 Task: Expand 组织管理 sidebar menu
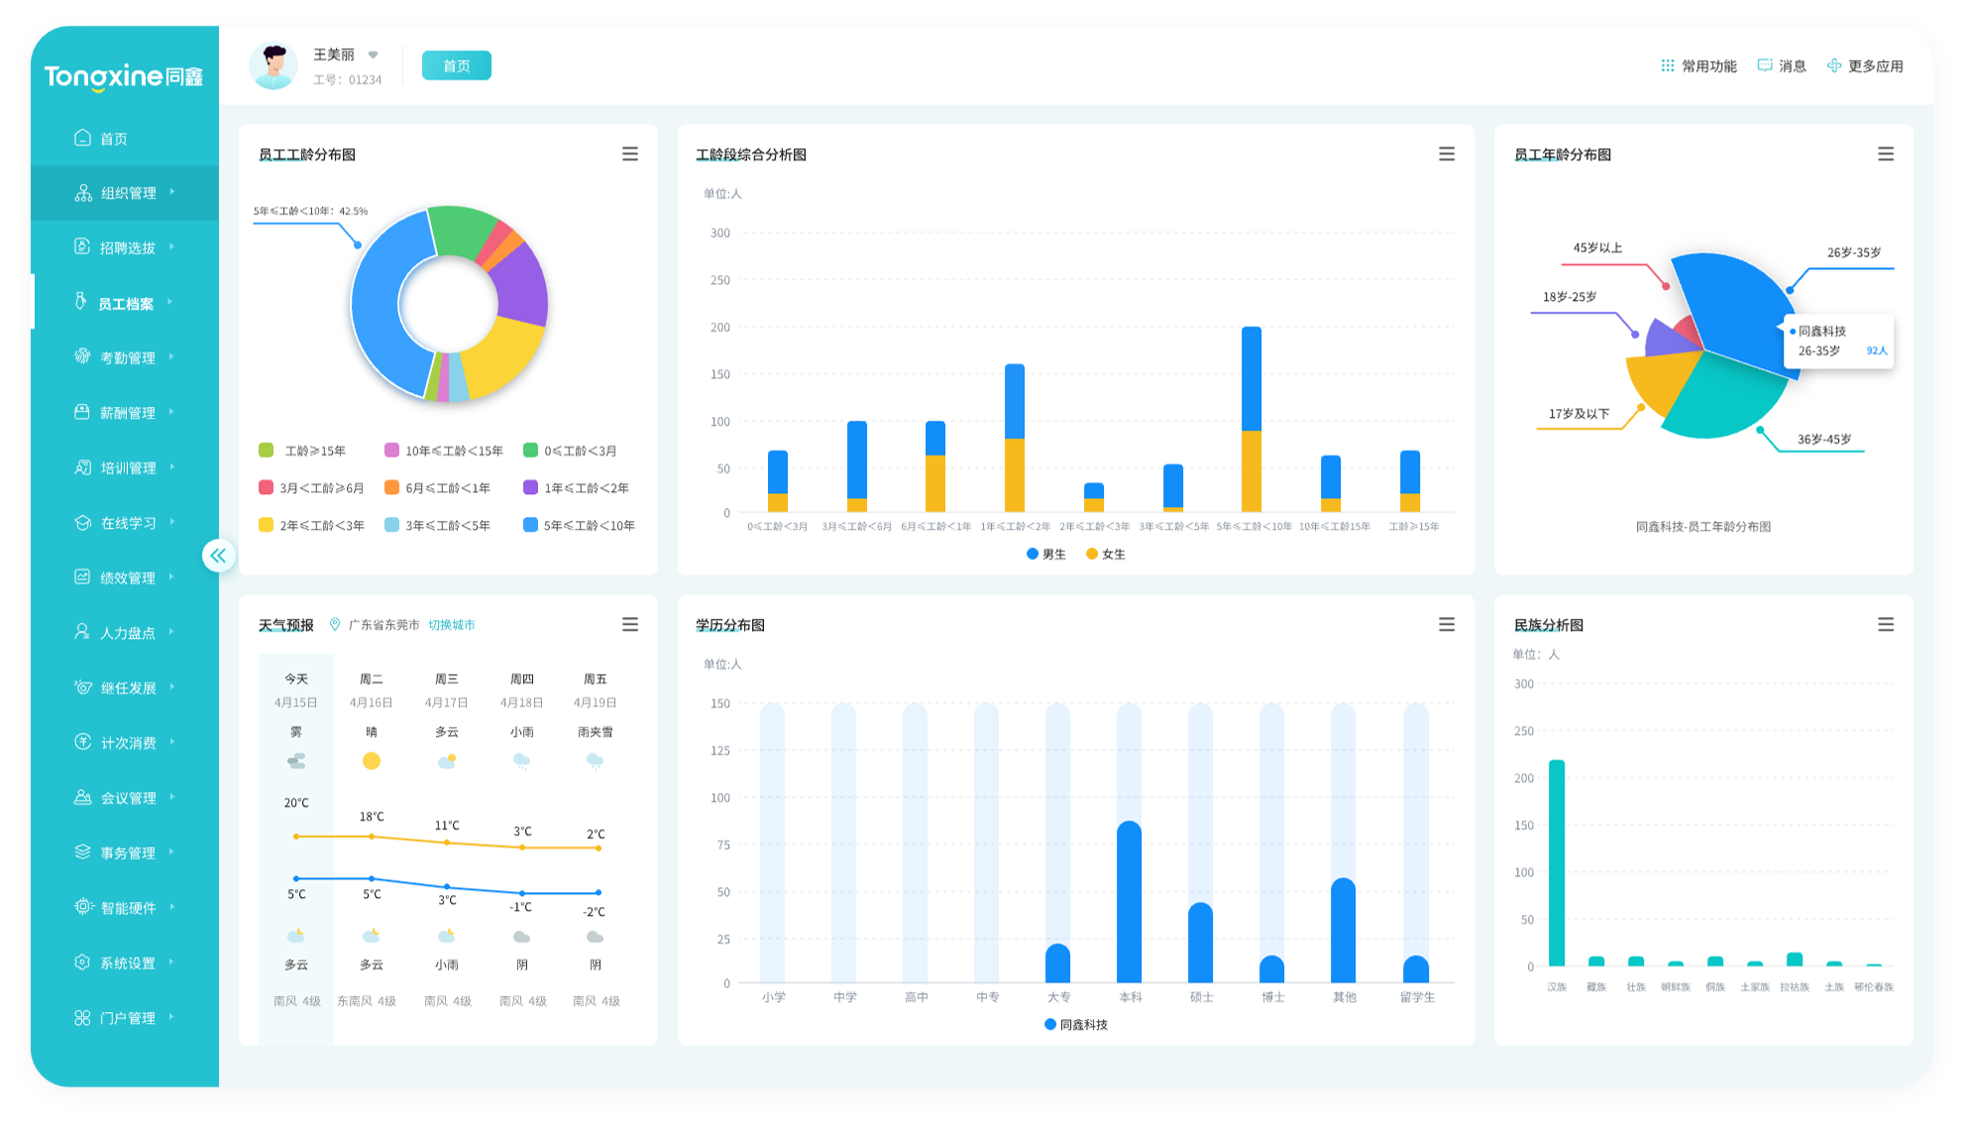(x=127, y=193)
